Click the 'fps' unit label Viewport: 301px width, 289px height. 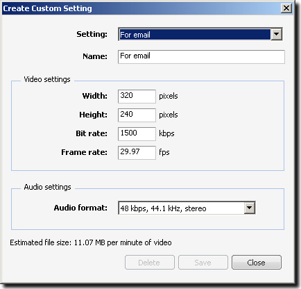(x=164, y=152)
